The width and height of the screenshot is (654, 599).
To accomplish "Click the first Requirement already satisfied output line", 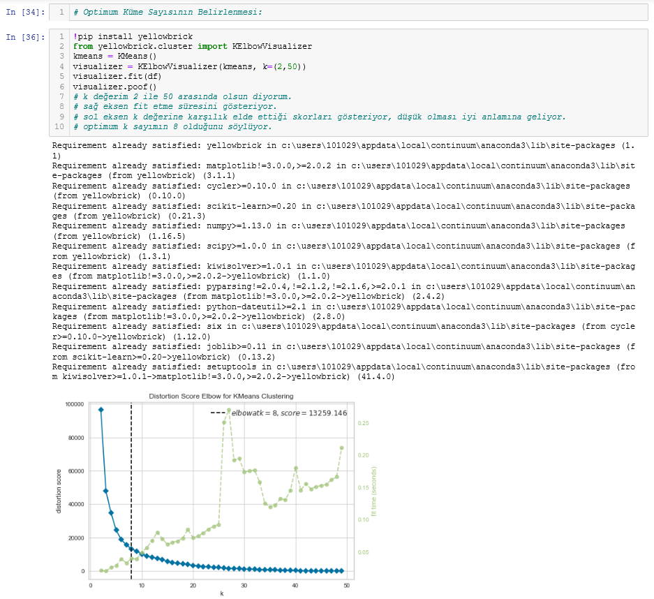I will (279, 145).
